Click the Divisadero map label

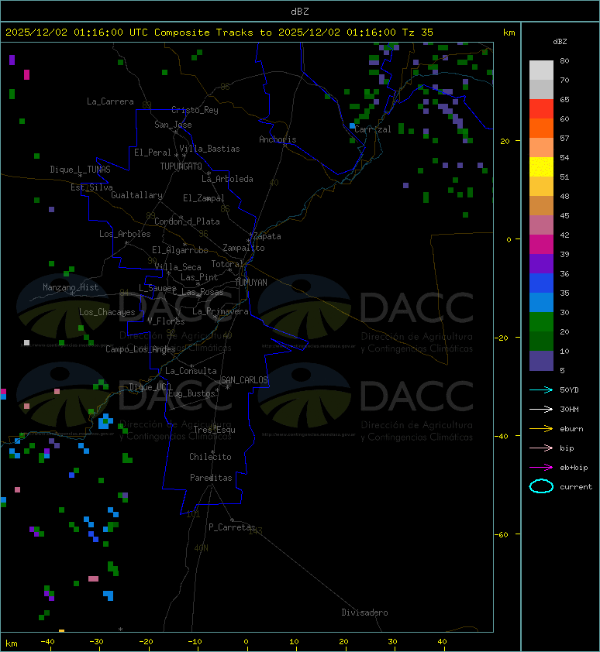tap(365, 613)
